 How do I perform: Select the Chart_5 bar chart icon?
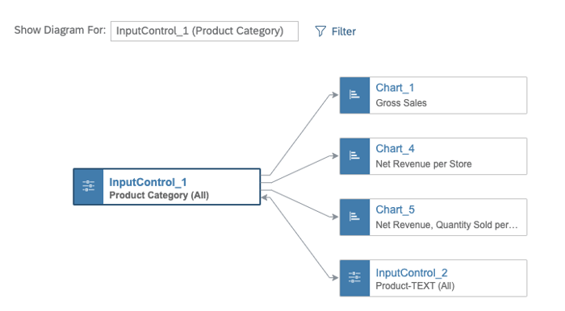[x=354, y=218]
